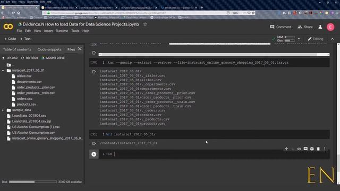The width and height of the screenshot is (340, 191).
Task: Select the Files tab
Action: (71, 49)
